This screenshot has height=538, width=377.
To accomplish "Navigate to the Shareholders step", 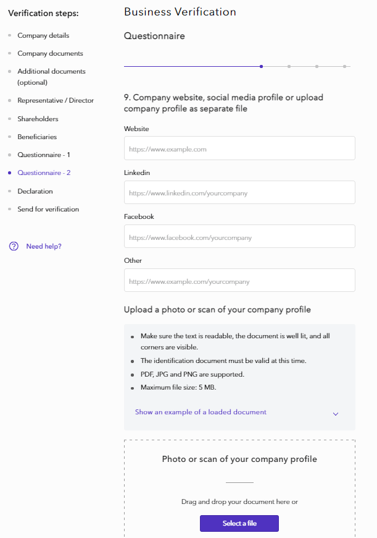I will [x=38, y=119].
